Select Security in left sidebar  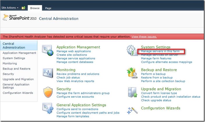click(8, 74)
